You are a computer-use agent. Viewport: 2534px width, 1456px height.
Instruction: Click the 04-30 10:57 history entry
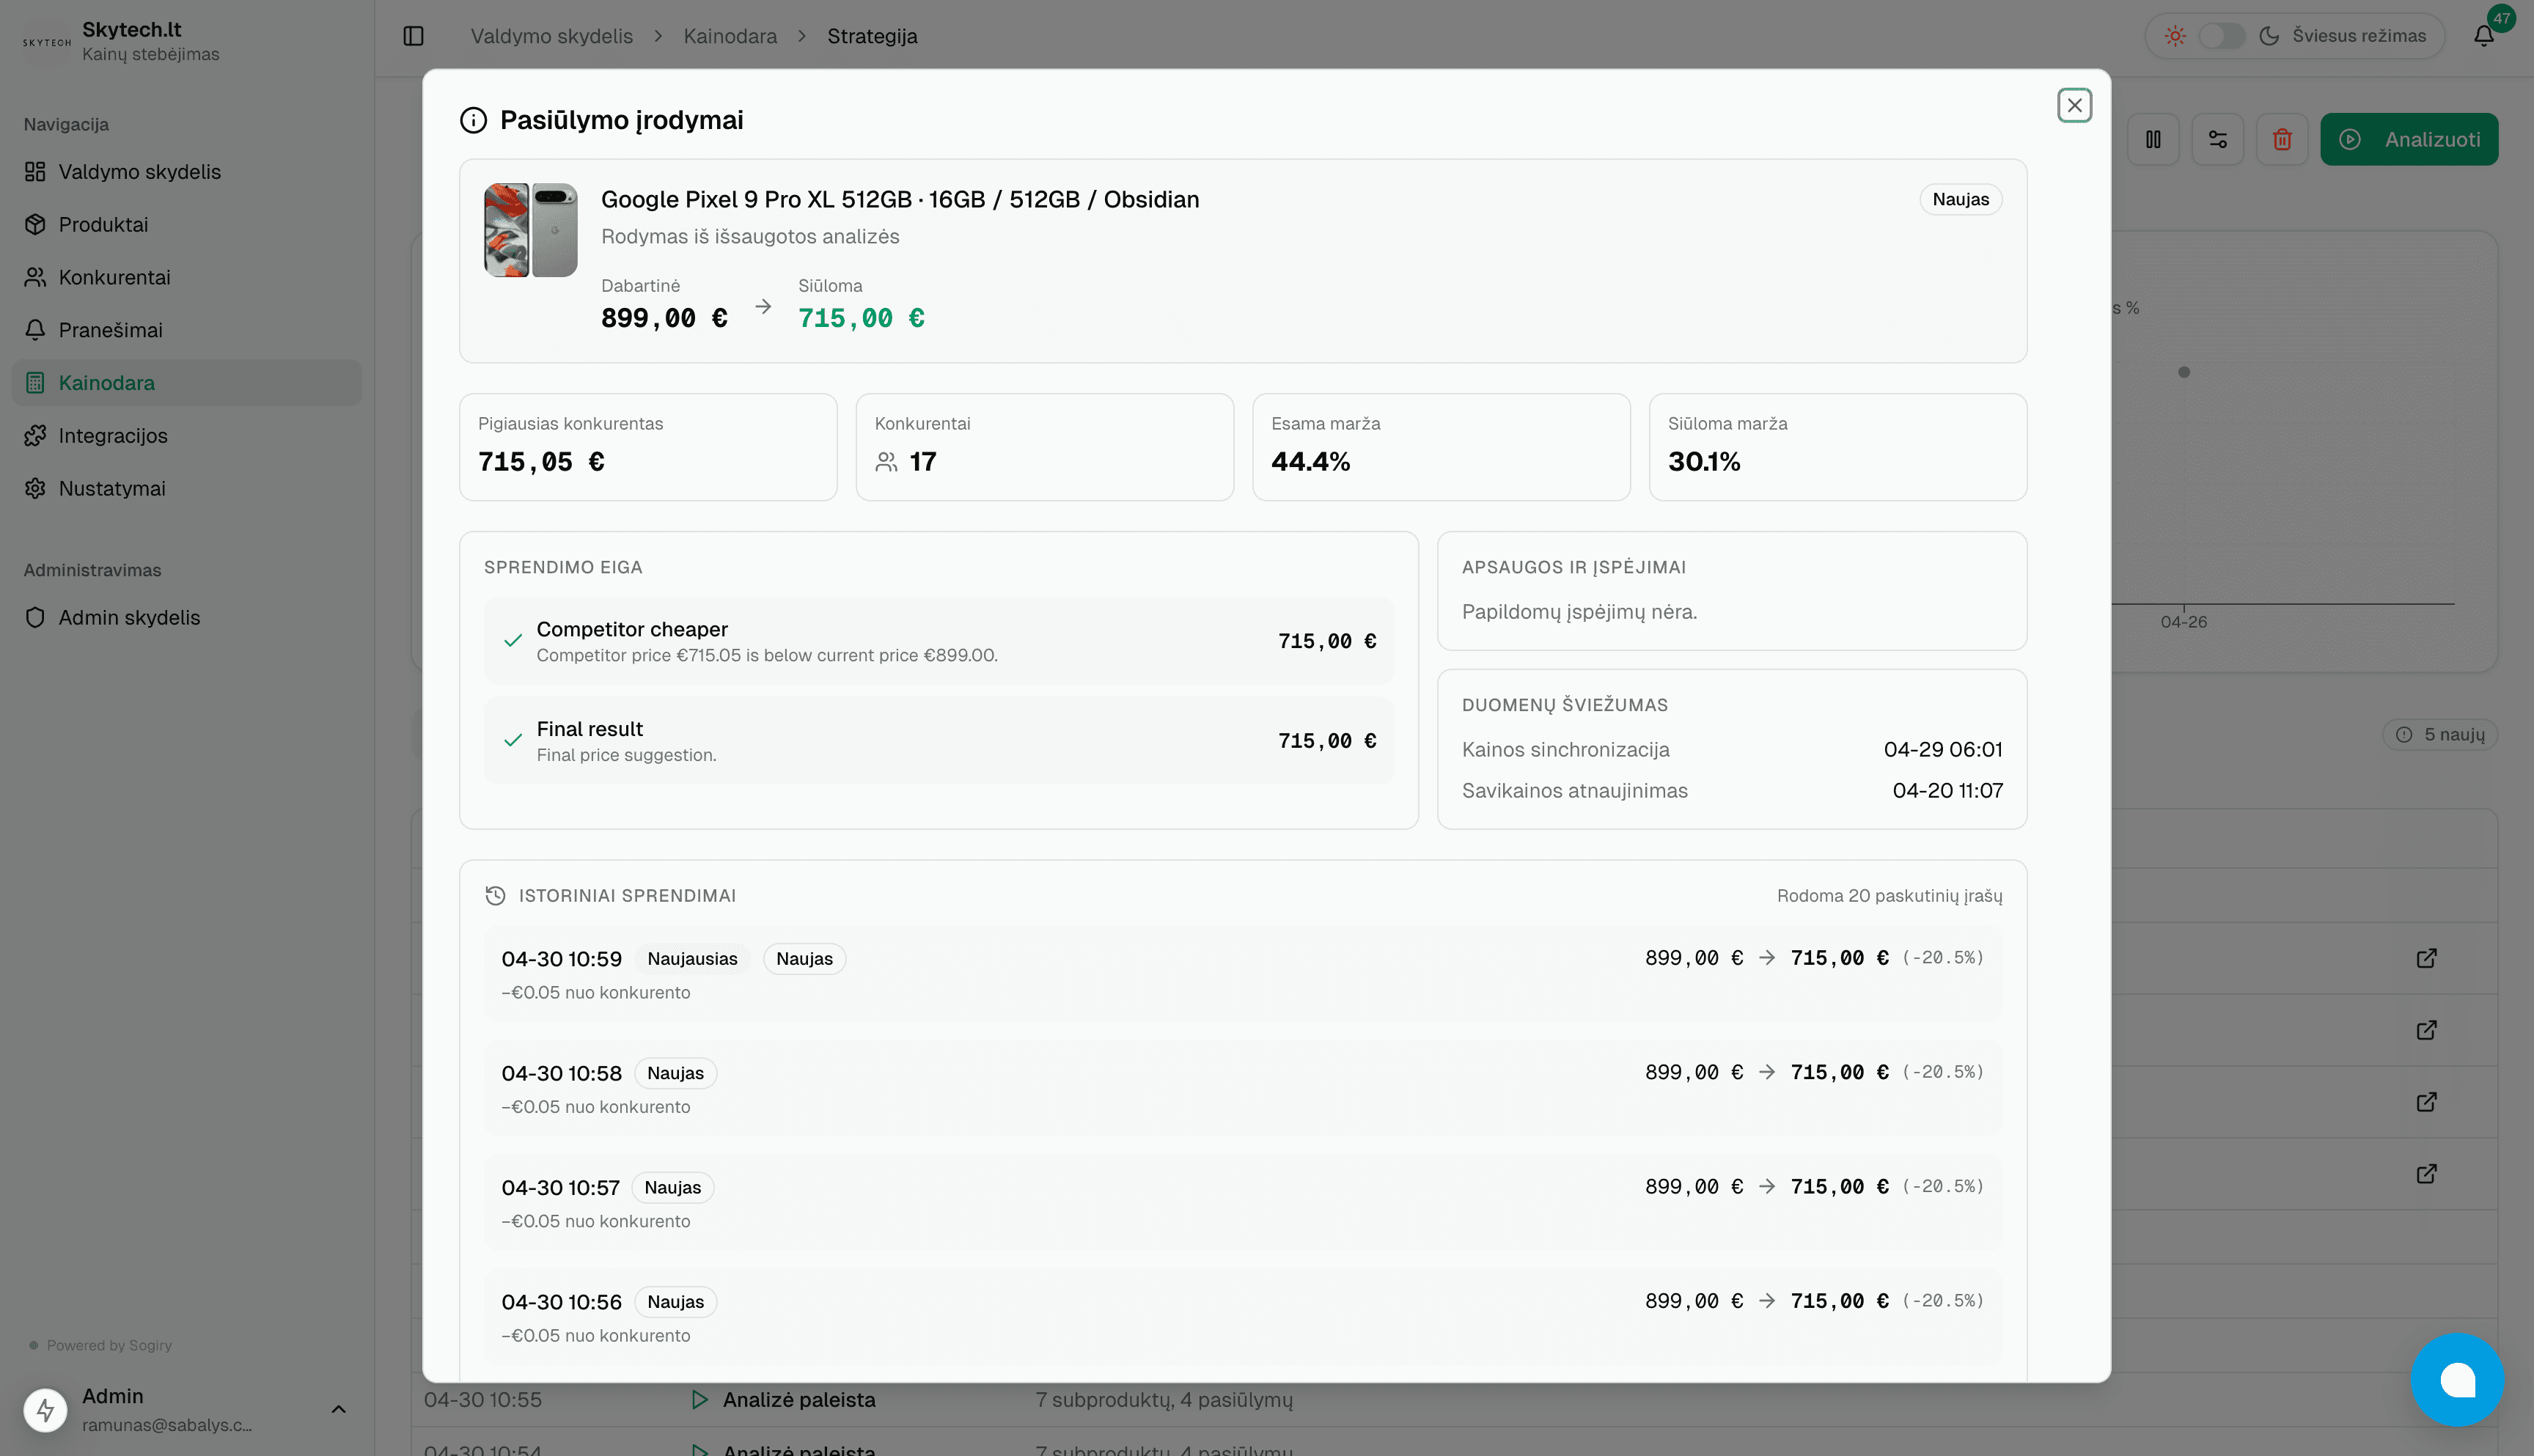tap(1242, 1203)
